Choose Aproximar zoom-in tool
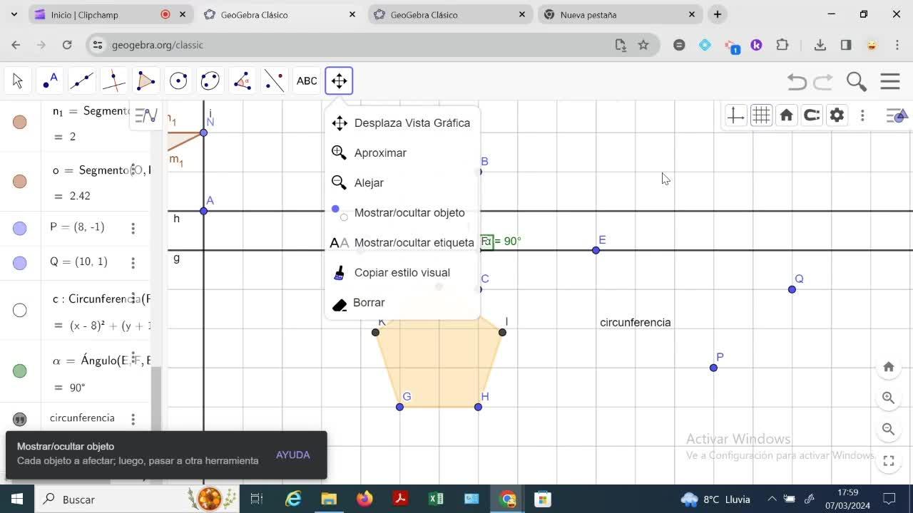The height and width of the screenshot is (513, 913). tap(402, 152)
